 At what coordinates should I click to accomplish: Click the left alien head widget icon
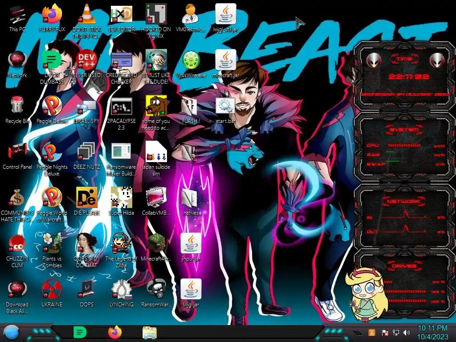(374, 60)
